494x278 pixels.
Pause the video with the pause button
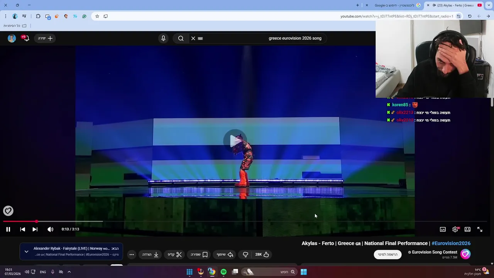tap(8, 229)
